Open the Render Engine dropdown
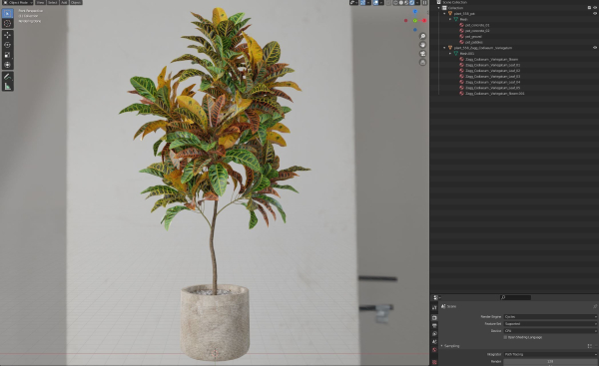 550,317
